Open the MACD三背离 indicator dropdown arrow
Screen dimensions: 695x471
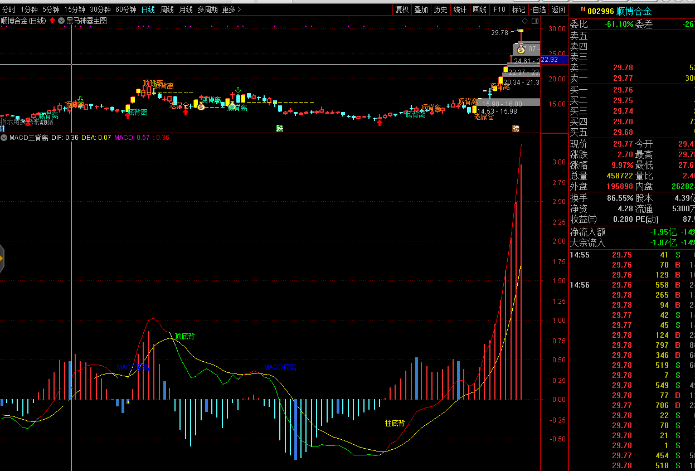(4, 137)
